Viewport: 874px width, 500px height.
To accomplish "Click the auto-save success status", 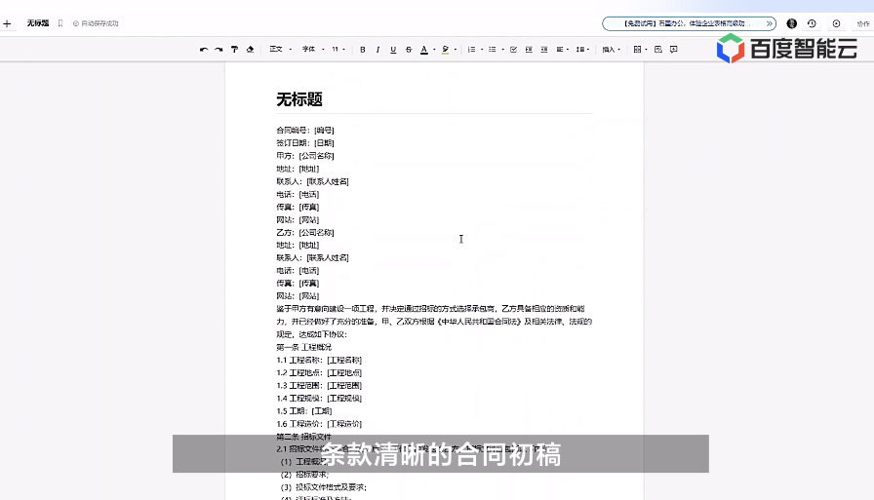I will tap(96, 23).
